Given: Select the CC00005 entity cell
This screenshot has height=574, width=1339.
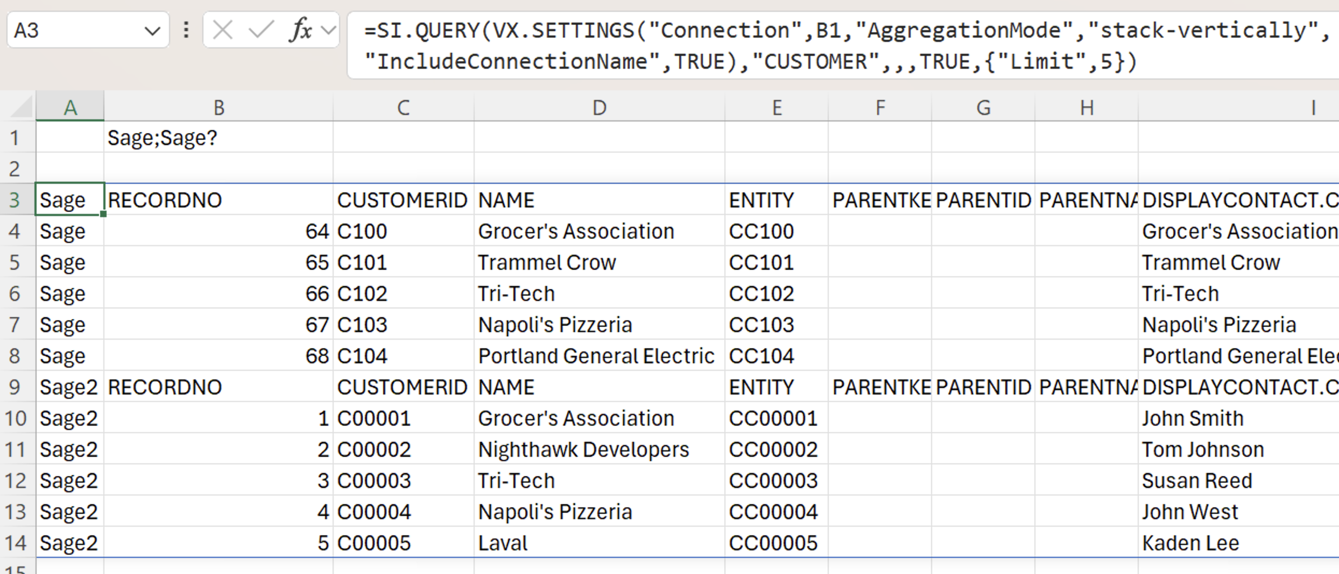Looking at the screenshot, I should click(777, 543).
